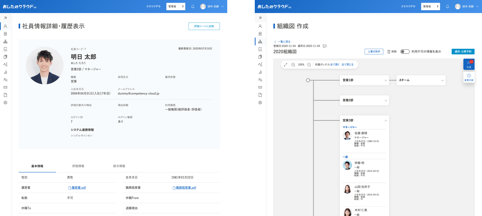Image resolution: width=482 pixels, height=216 pixels.
Task: Open notifications bell in the org chart window
Action: pyautogui.click(x=448, y=7)
